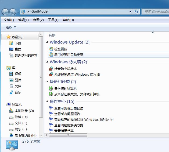Collapse the 备份和还原 (2) group triangle
This screenshot has height=152, width=169.
[x=47, y=82]
